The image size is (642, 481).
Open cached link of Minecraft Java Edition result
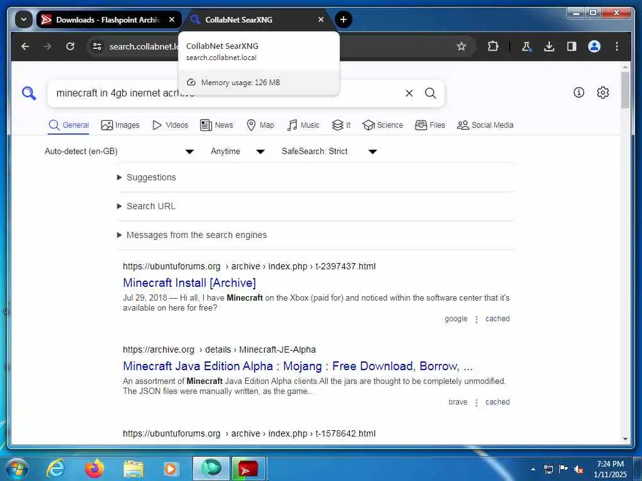497,402
